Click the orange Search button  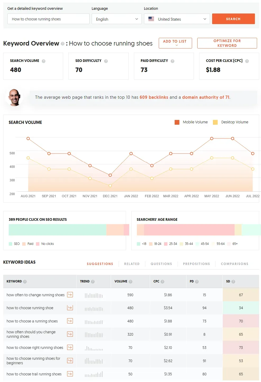pos(233,19)
